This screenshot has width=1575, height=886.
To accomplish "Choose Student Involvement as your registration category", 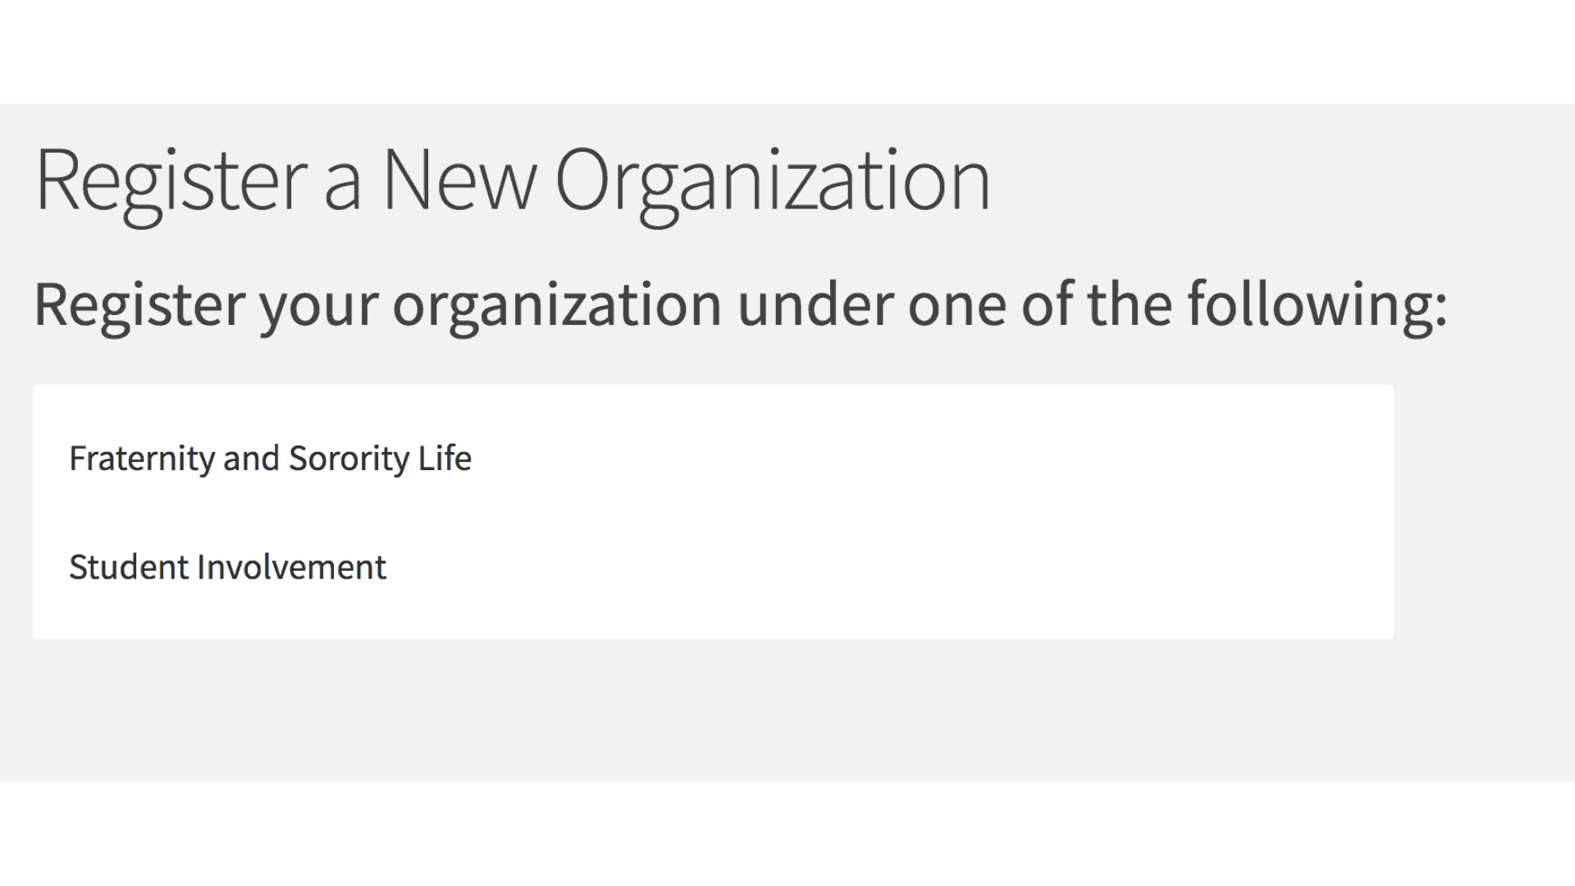I will point(228,567).
